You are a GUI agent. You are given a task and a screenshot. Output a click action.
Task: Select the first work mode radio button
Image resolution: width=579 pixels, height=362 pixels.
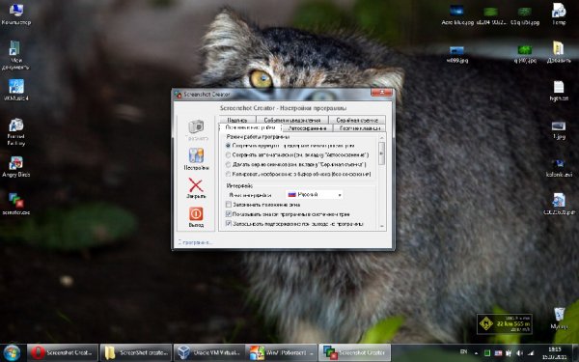click(228, 146)
